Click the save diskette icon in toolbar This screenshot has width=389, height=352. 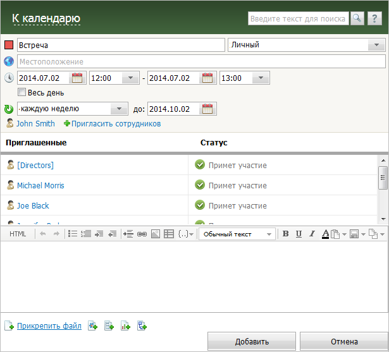[354, 234]
